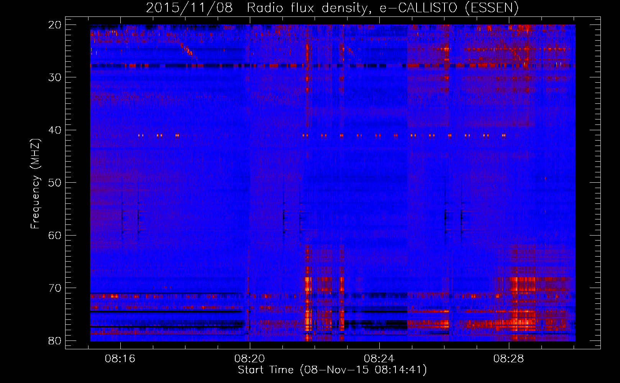Click the 'Frequency (MHZ)' axis label
This screenshot has height=383, width=620.
[x=35, y=184]
